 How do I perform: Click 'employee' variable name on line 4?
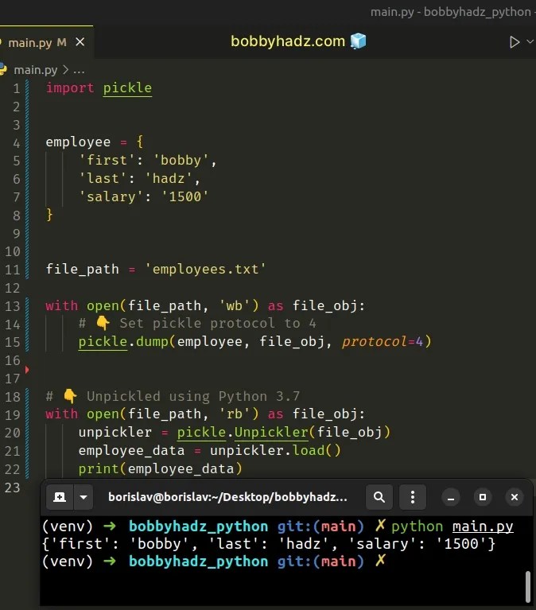[78, 142]
